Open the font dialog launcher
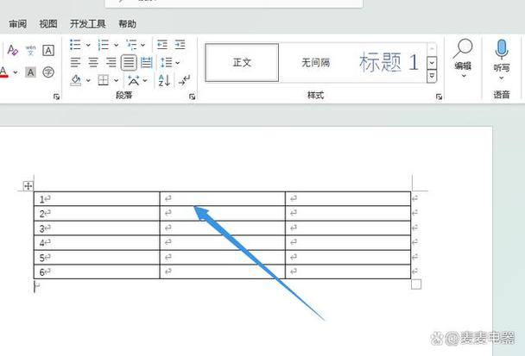The height and width of the screenshot is (356, 525). [x=56, y=97]
